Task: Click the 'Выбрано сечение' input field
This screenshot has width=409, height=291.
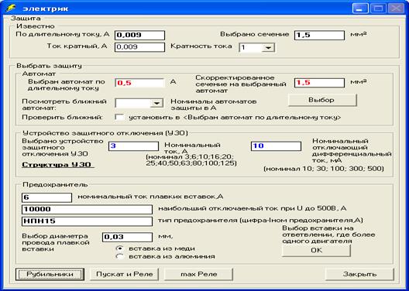Action: point(319,35)
